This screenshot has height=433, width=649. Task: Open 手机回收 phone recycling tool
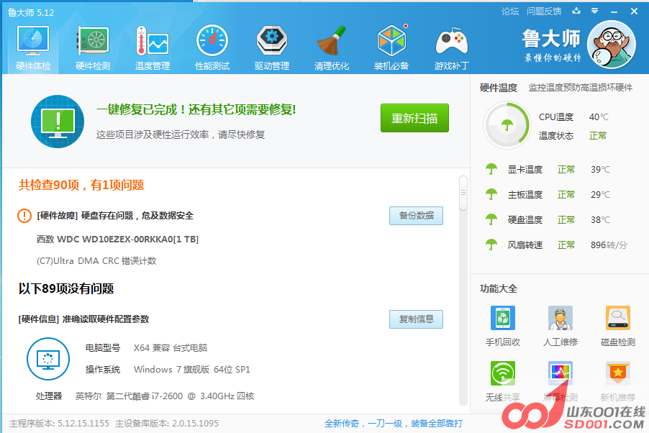(x=503, y=326)
